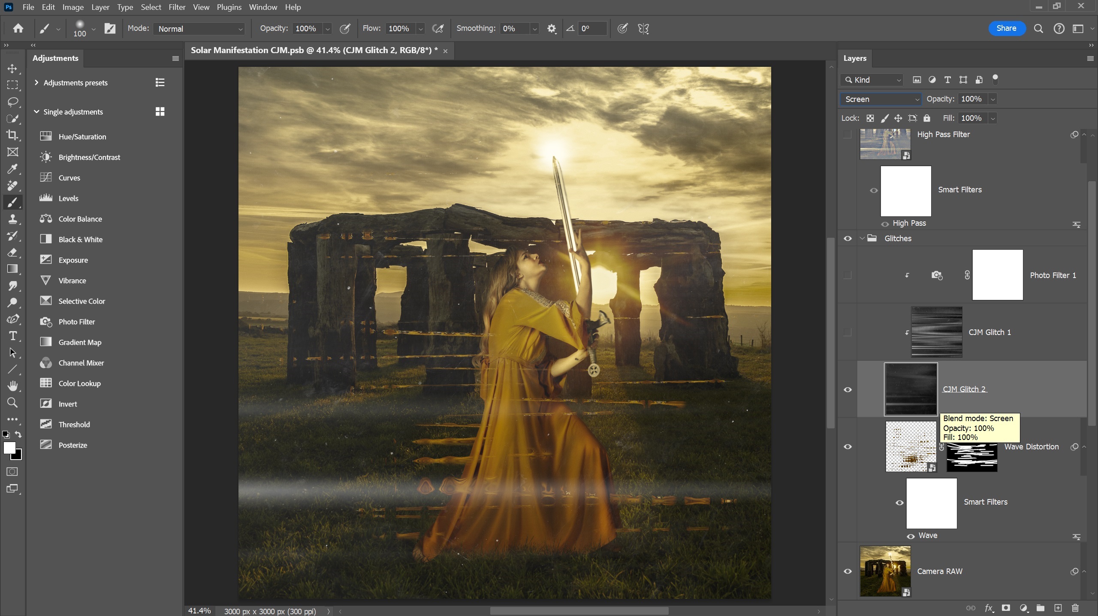Open brush smoothing options gear
Viewport: 1098px width, 616px height.
552,29
